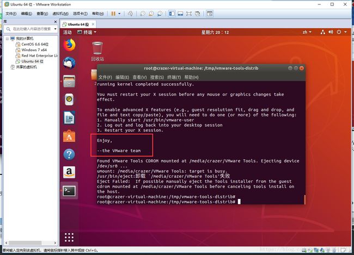Viewport: 354px width, 255px height.
Task: Select Ubuntu 64 位 in the library tree
Action: pos(29,61)
